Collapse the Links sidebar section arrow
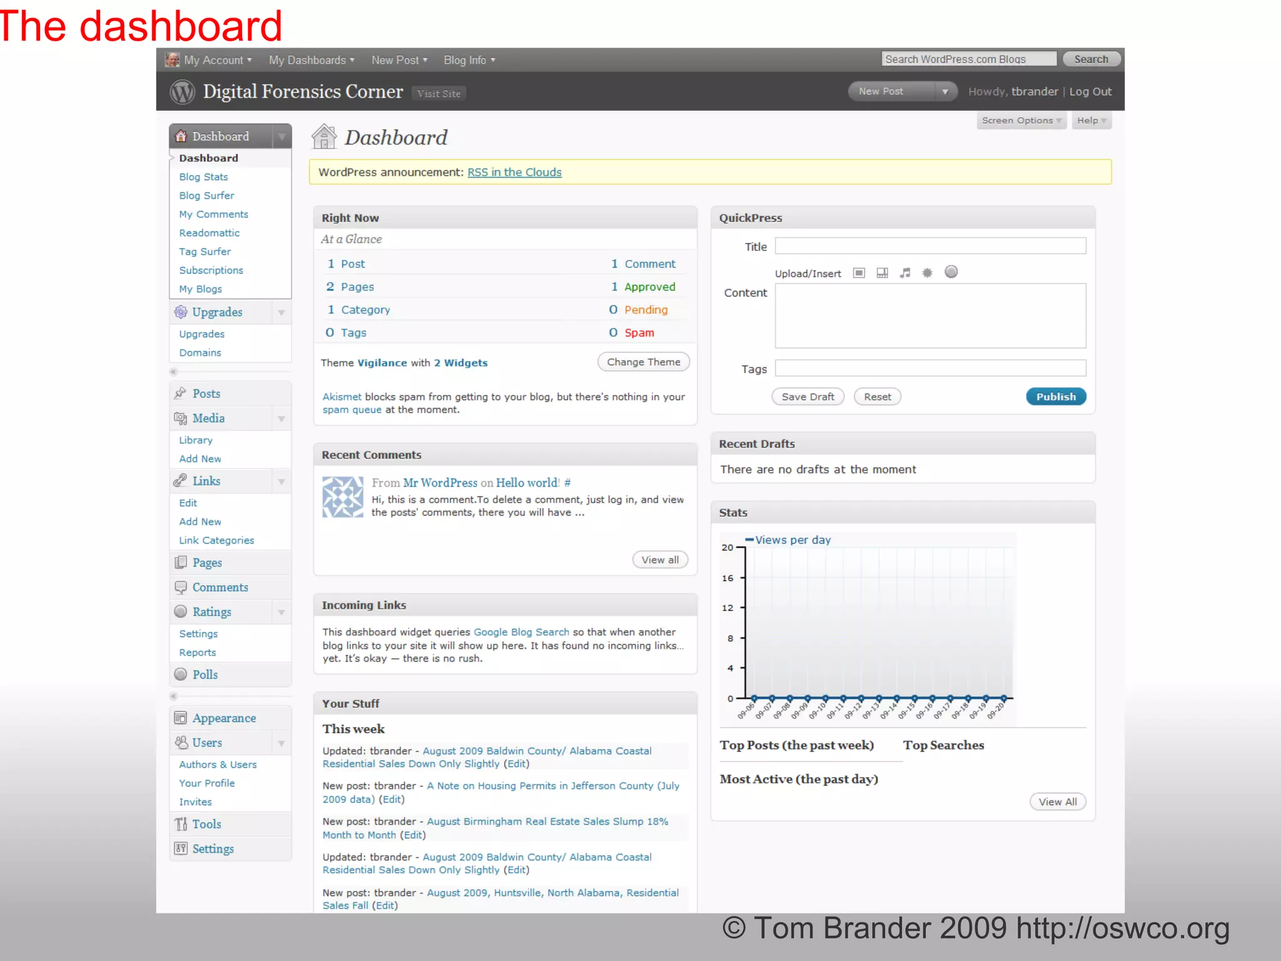 282,480
